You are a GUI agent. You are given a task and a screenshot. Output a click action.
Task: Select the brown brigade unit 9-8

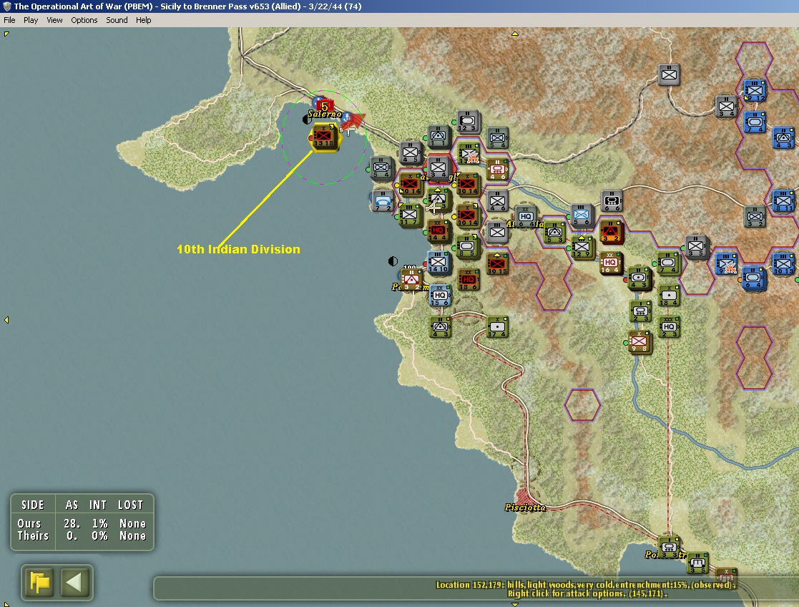[639, 342]
